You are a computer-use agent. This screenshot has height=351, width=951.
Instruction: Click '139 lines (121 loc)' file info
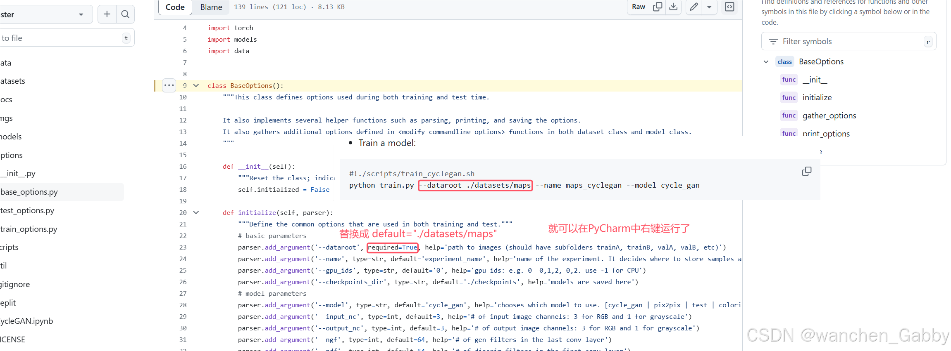click(270, 7)
